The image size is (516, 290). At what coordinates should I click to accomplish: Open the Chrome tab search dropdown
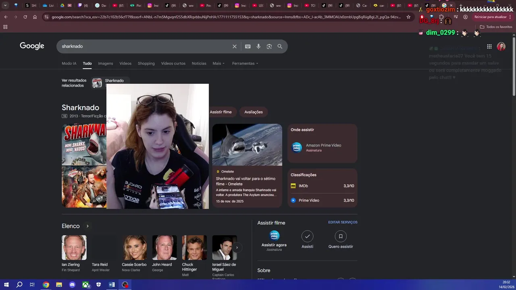click(x=5, y=6)
